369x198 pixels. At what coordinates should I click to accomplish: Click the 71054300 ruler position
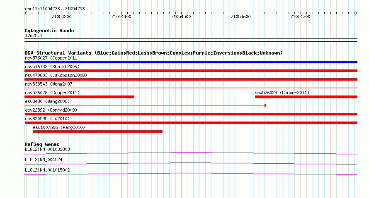pyautogui.click(x=61, y=17)
